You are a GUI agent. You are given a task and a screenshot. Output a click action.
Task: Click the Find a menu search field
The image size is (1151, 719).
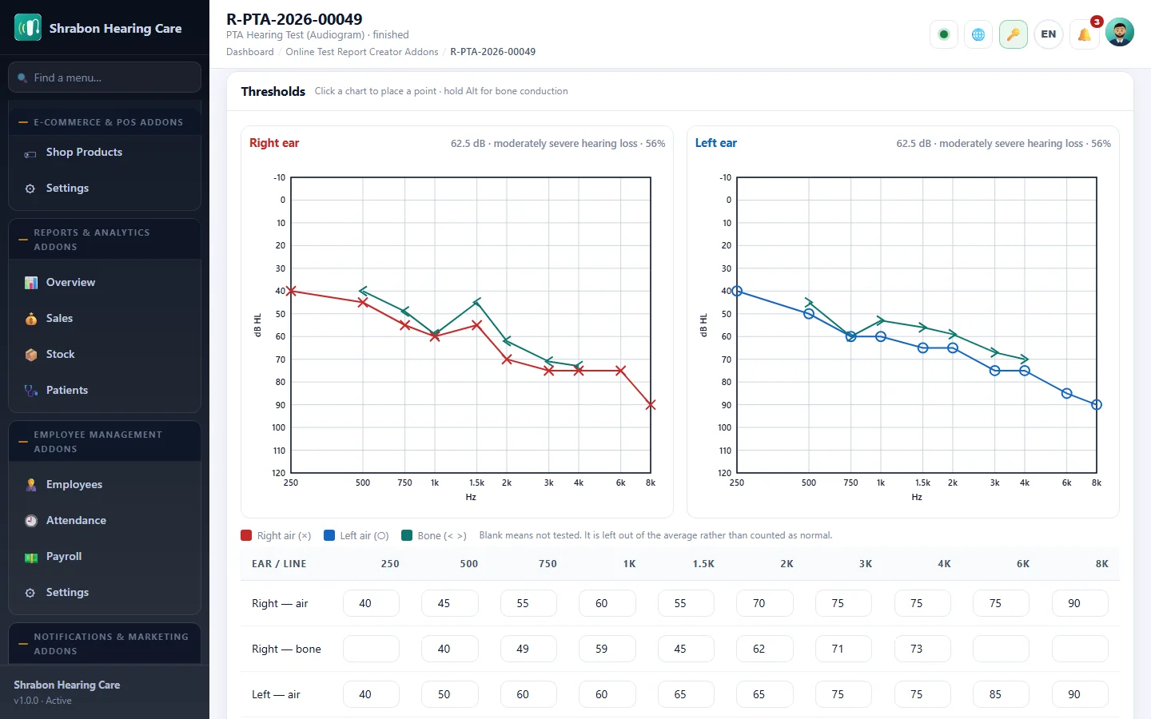pyautogui.click(x=105, y=77)
